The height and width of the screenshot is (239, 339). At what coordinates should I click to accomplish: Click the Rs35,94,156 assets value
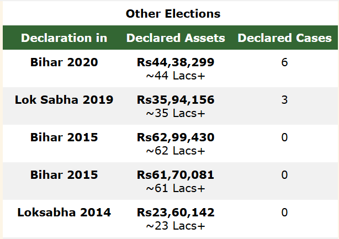coord(176,100)
